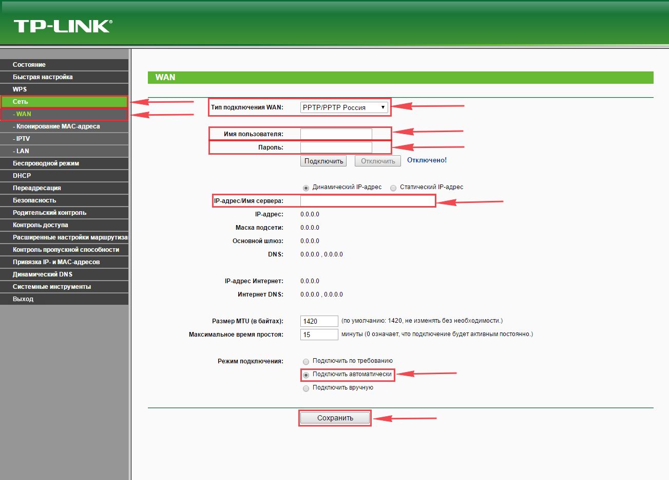The image size is (669, 480).
Task: Open Системные инструменты menu item
Action: [64, 287]
